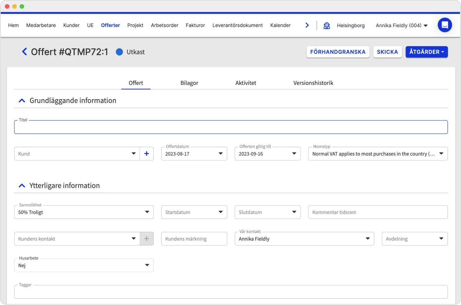Open the Offertdatum date picker

tap(194, 154)
